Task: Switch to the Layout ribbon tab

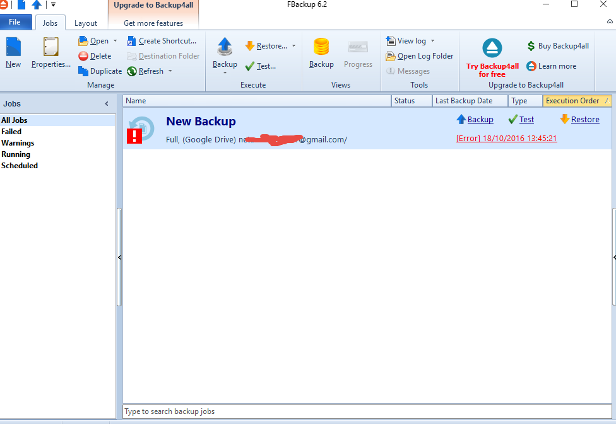Action: click(x=86, y=23)
